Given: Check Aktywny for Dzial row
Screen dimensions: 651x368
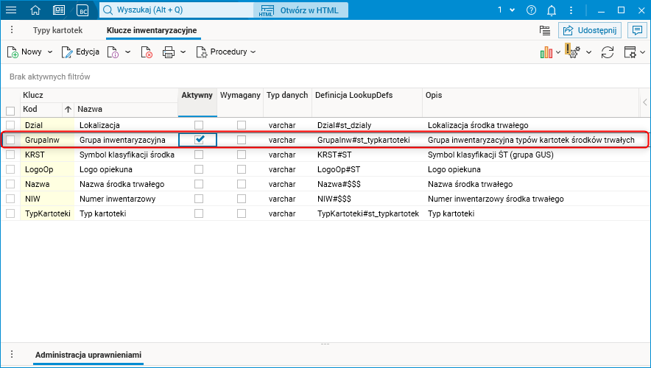Looking at the screenshot, I should 199,125.
